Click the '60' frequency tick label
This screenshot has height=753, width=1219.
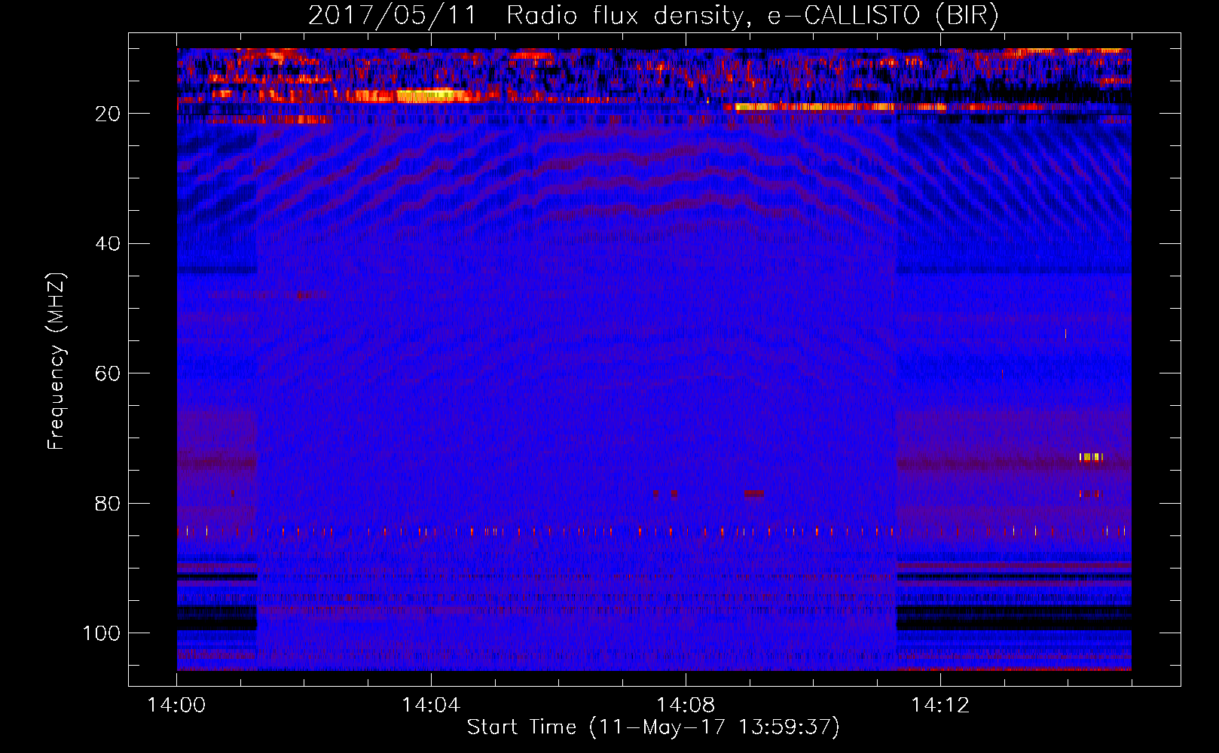tap(108, 373)
